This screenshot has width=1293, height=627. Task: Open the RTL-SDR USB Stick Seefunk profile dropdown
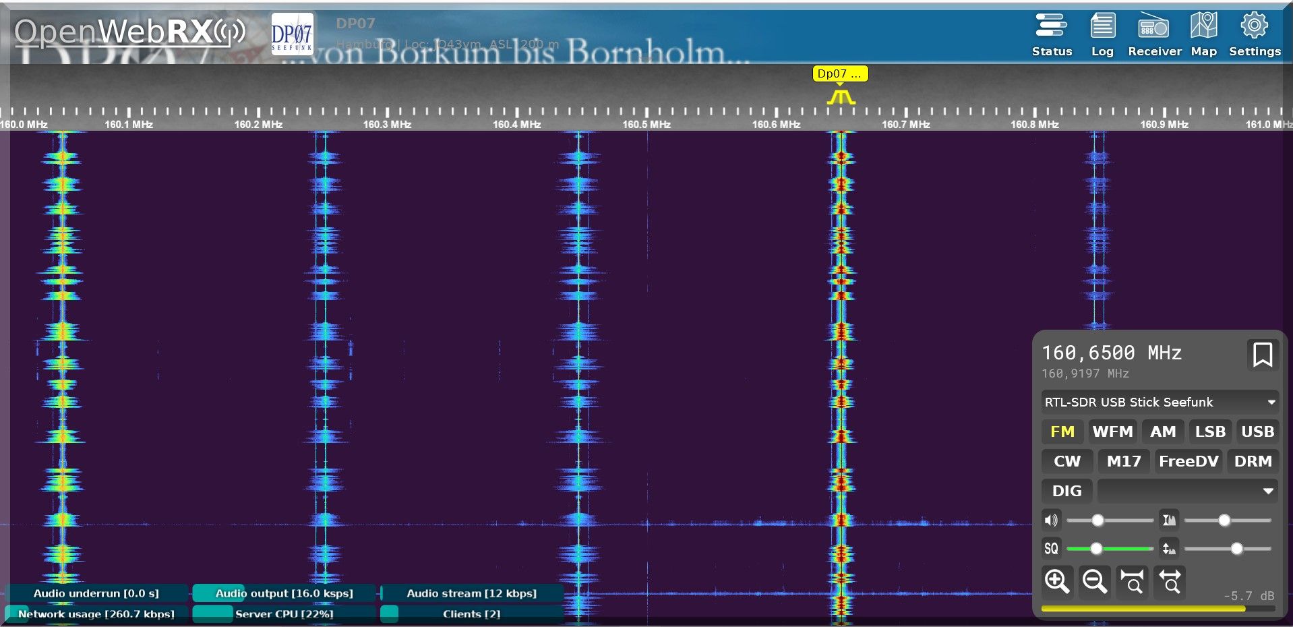pos(1160,402)
